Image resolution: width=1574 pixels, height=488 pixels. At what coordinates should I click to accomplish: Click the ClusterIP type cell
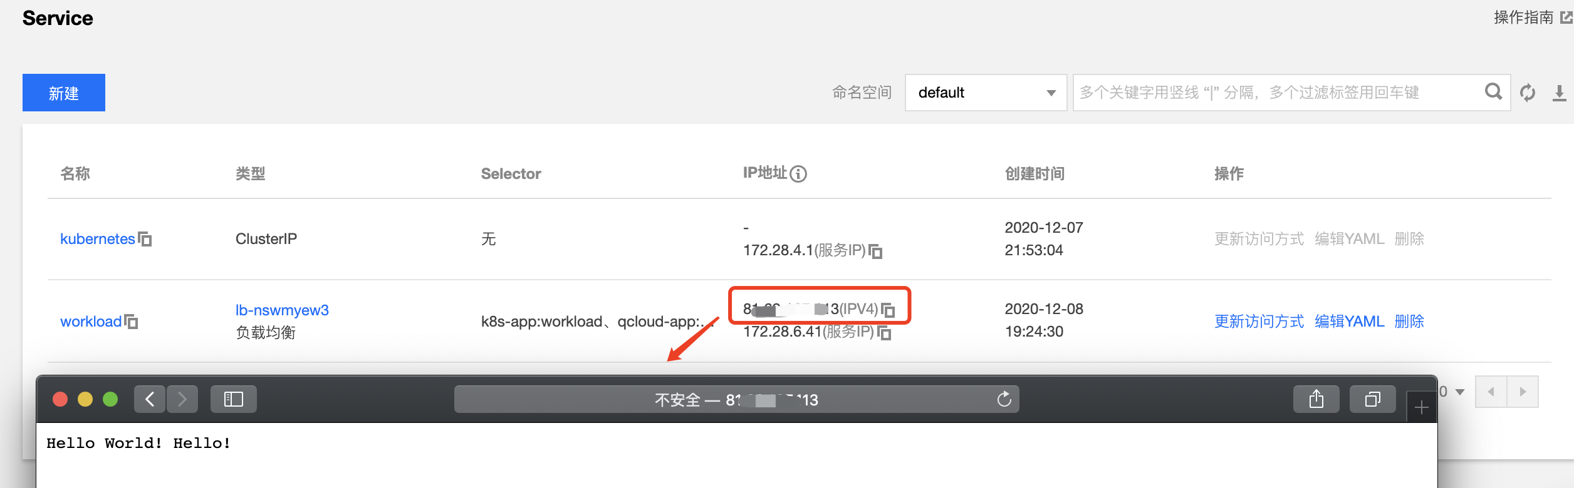266,239
